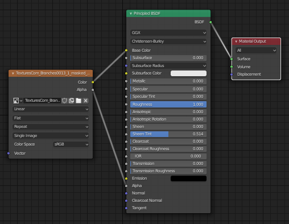Click the Displacement input socket
The image size is (289, 224).
pyautogui.click(x=232, y=74)
